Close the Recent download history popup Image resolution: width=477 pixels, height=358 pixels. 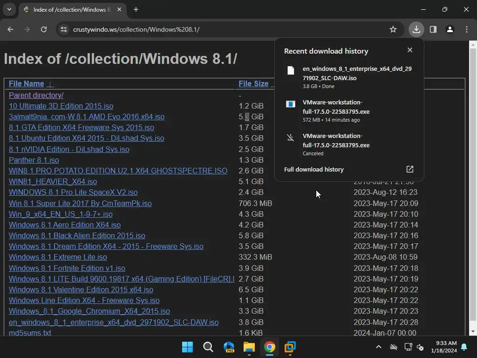click(x=410, y=50)
